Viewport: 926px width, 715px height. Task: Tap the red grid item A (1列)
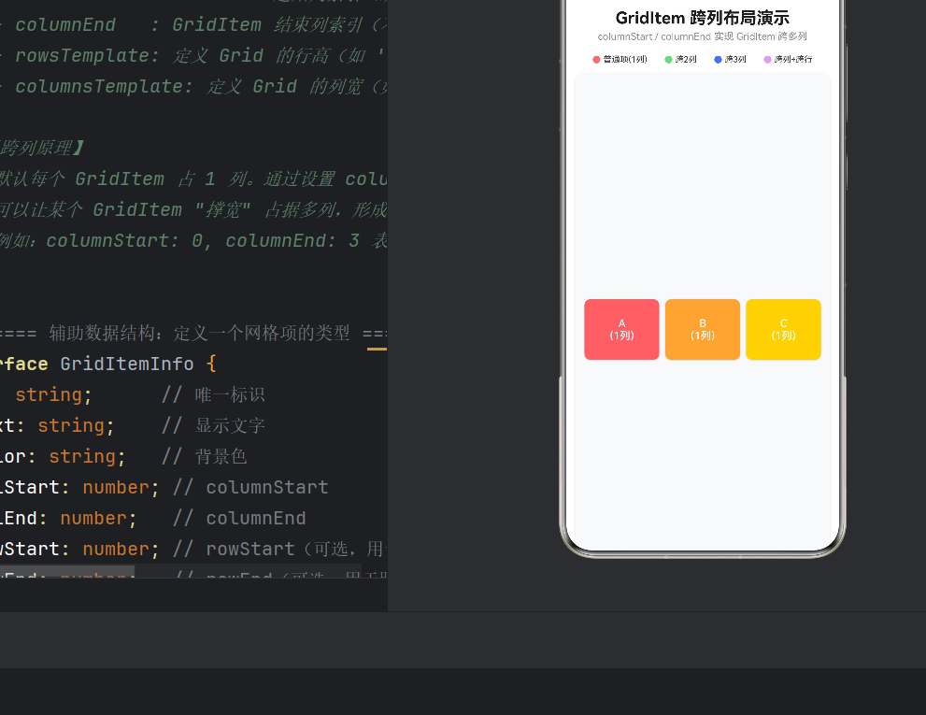click(621, 329)
